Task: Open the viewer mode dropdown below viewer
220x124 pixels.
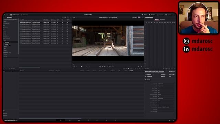Action: click(75, 66)
